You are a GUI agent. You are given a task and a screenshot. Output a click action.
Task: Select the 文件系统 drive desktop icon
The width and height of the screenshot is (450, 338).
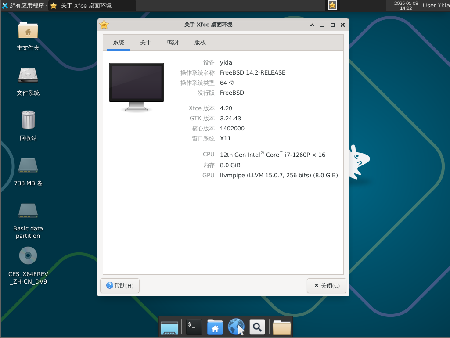pos(28,82)
